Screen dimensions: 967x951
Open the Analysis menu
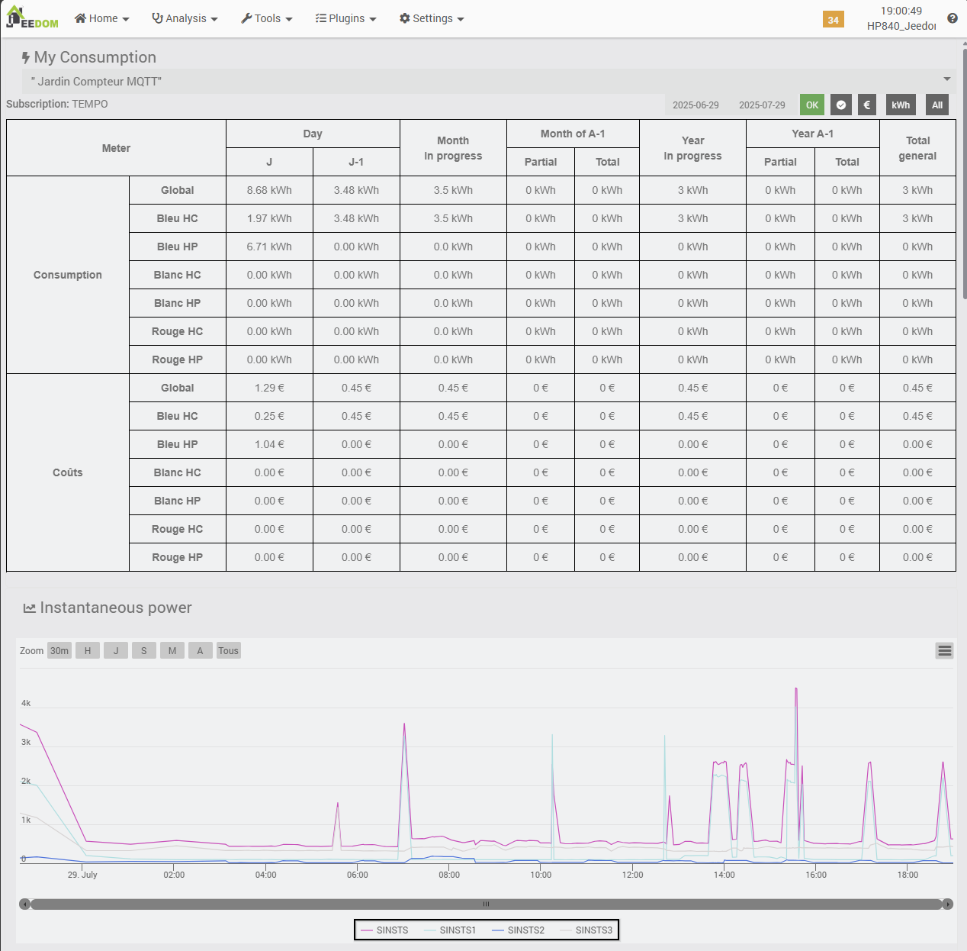coord(185,18)
